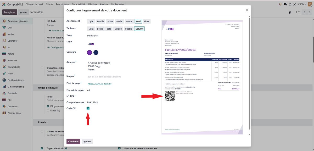
Task: Open the Analyse menu
Action: [x=104, y=4]
